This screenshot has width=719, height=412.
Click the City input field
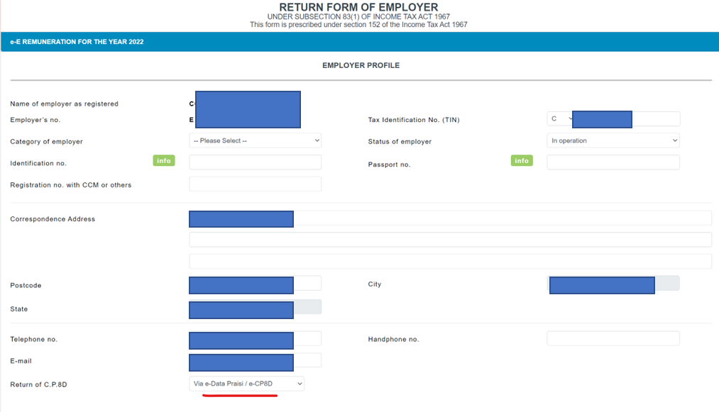(613, 283)
